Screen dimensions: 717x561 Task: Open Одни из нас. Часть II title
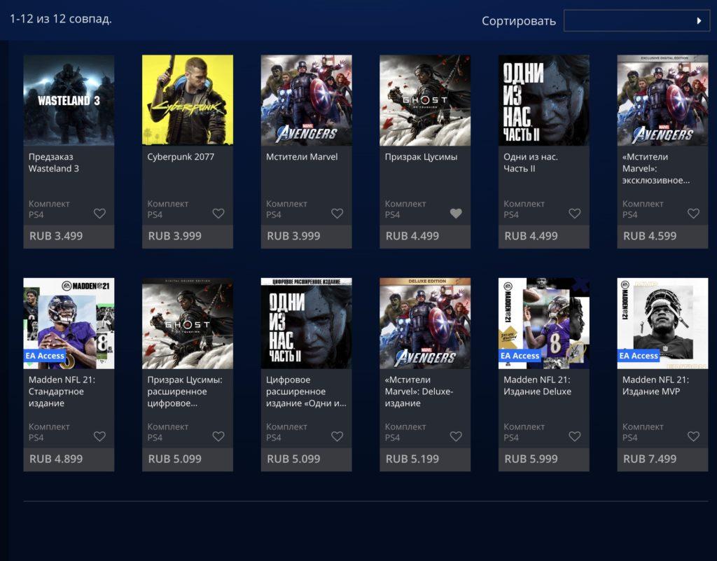531,162
